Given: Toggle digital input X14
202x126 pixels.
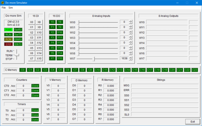Looking at the screenshot, I should pyautogui.click(x=39, y=53).
